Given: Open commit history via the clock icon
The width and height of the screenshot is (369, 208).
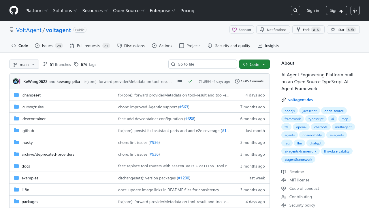Looking at the screenshot, I should click(237, 81).
